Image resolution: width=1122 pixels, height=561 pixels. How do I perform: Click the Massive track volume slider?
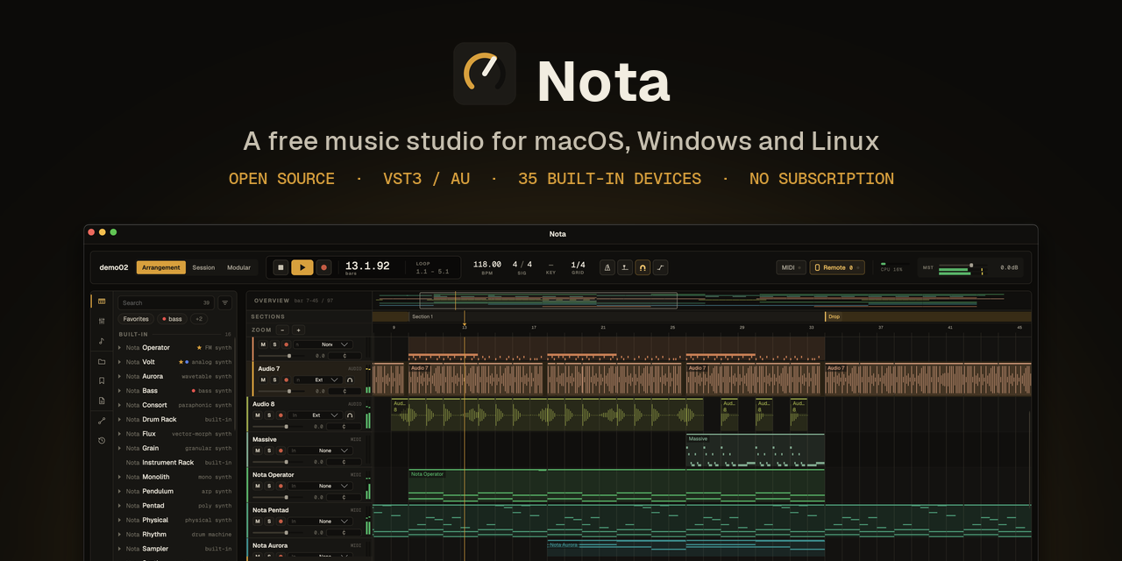click(276, 462)
